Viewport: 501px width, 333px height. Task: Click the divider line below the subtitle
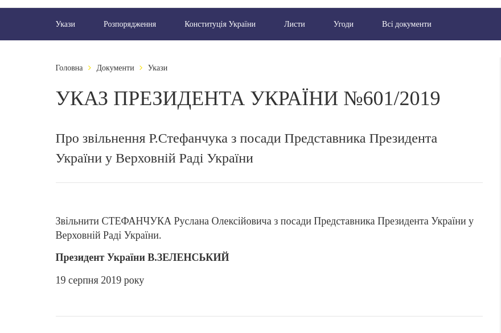[269, 182]
